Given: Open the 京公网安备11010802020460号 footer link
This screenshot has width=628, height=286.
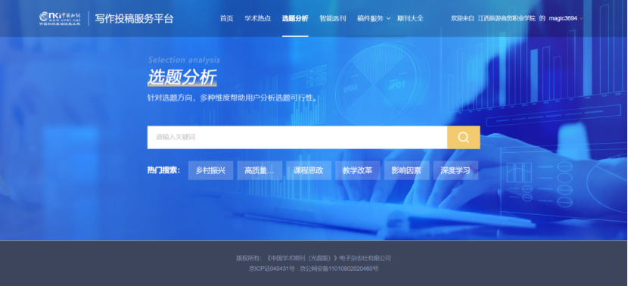Looking at the screenshot, I should [x=339, y=269].
